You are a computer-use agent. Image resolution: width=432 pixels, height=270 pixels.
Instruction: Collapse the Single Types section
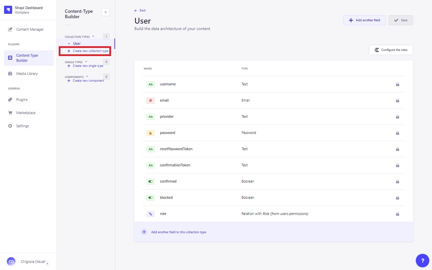[x=86, y=62]
